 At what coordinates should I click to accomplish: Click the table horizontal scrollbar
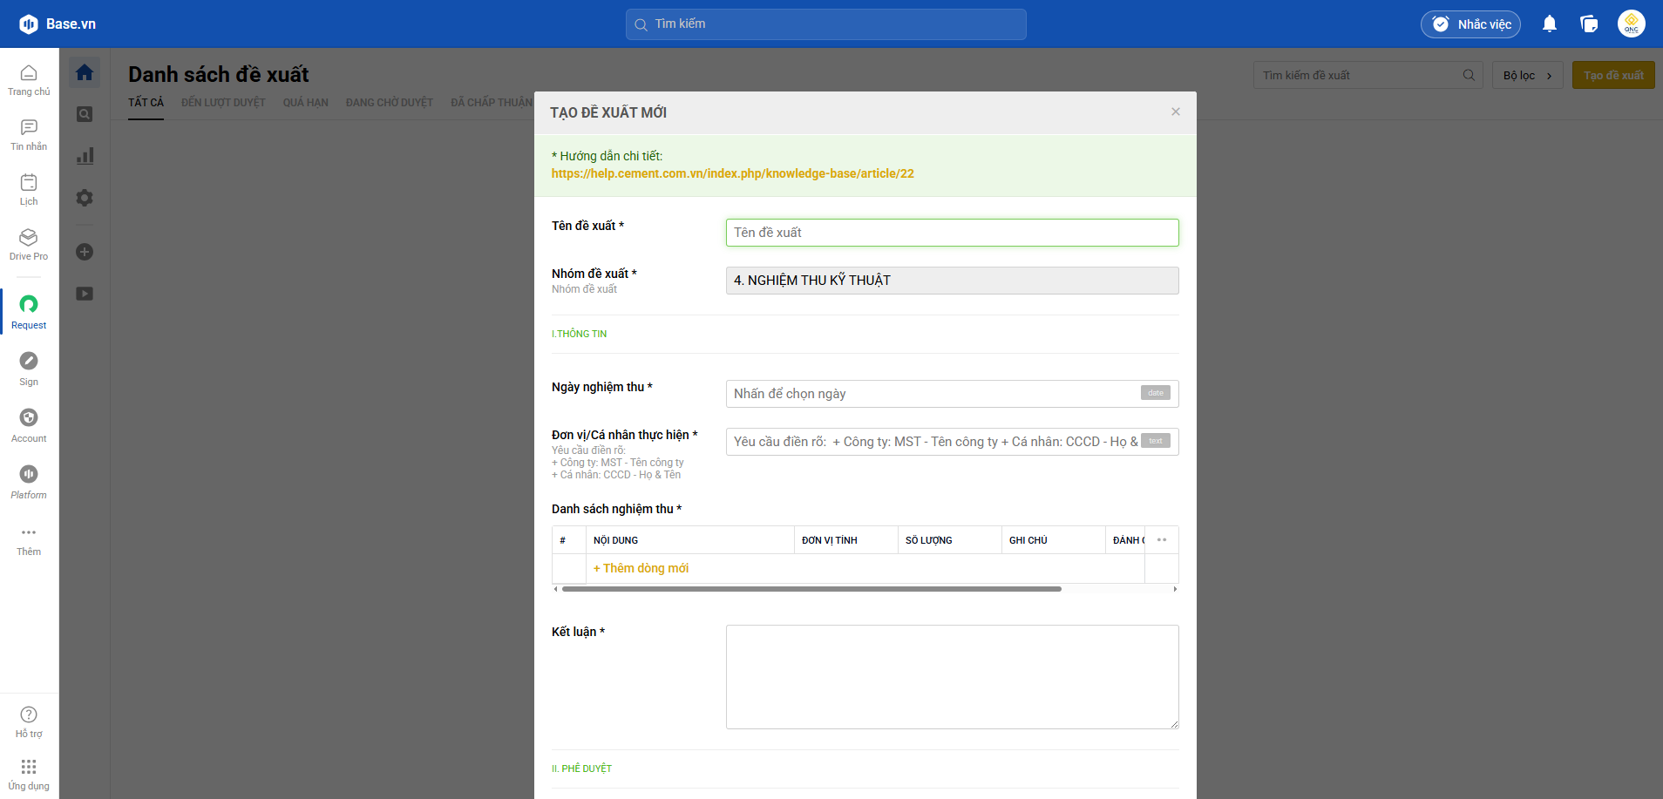811,589
